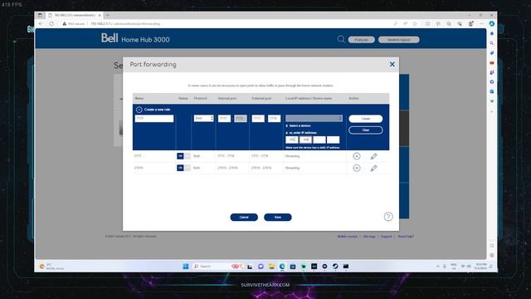Viewport: 531px width, 299px height.
Task: Open the Windows Start menu
Action: coord(186,267)
